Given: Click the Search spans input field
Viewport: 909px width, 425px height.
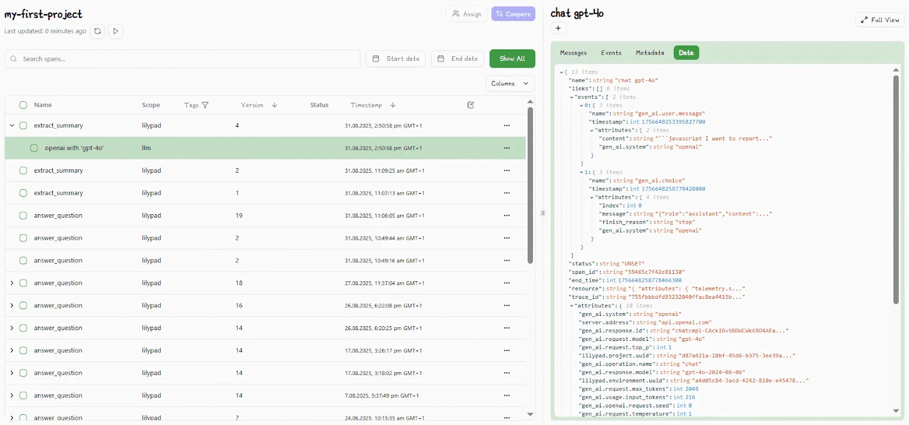Looking at the screenshot, I should click(x=187, y=59).
